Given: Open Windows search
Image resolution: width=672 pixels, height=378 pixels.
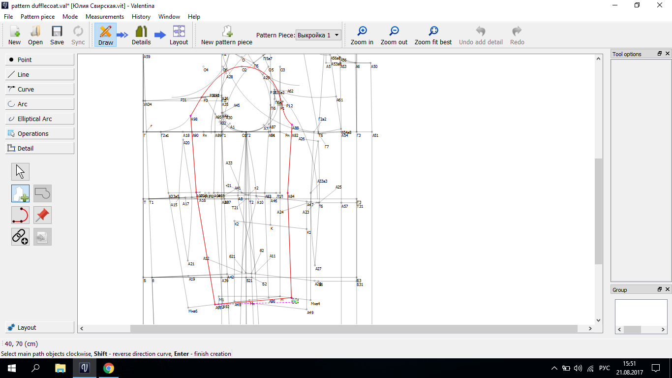Looking at the screenshot, I should click(x=35, y=368).
